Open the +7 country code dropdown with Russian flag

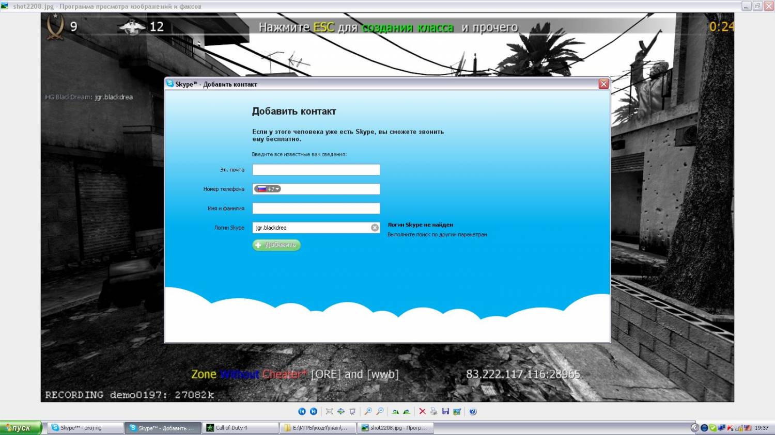(x=268, y=189)
